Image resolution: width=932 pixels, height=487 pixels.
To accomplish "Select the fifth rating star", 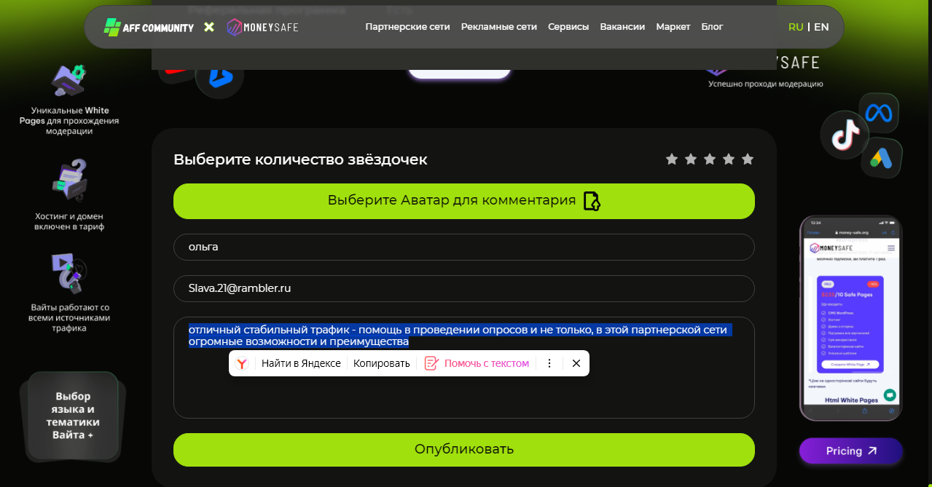I will (x=748, y=158).
